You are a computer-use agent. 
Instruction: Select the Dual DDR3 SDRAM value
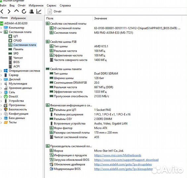pyautogui.click(x=106, y=74)
